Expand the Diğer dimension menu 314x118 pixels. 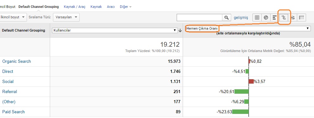(x=126, y=7)
